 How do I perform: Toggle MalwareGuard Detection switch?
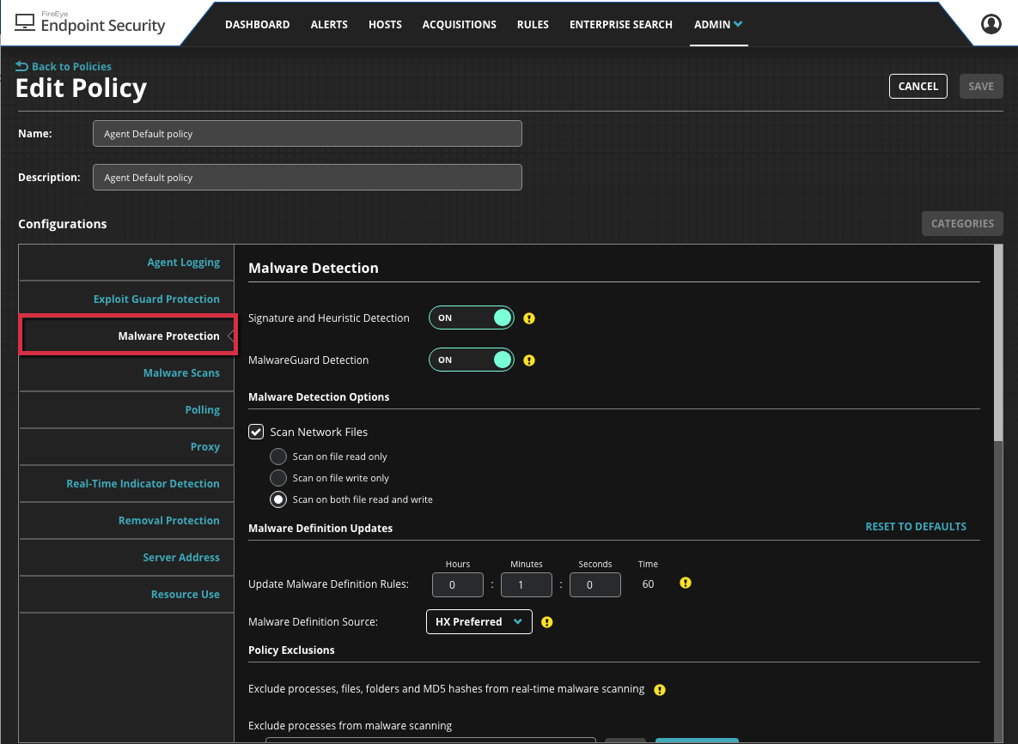click(472, 360)
